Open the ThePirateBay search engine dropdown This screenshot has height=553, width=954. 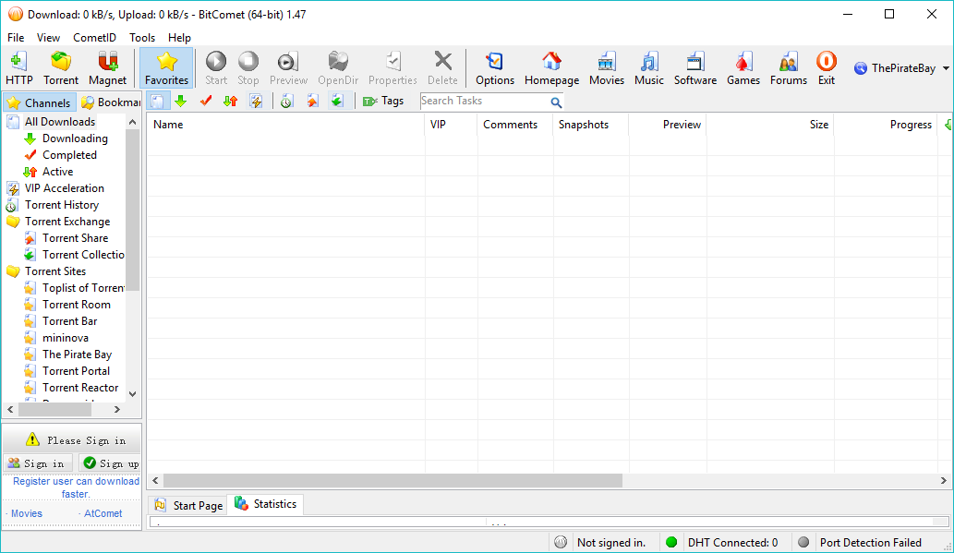(x=946, y=68)
